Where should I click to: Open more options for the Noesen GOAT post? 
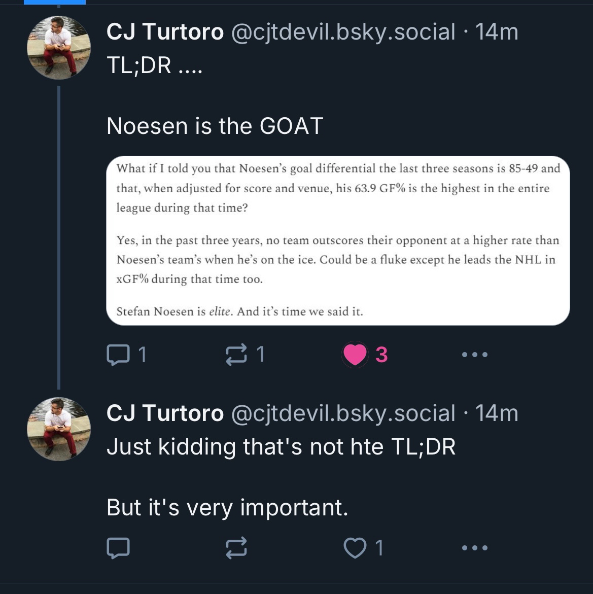(475, 355)
